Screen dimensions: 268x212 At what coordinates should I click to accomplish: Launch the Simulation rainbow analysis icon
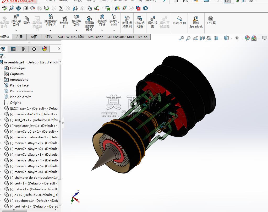tap(117, 8)
